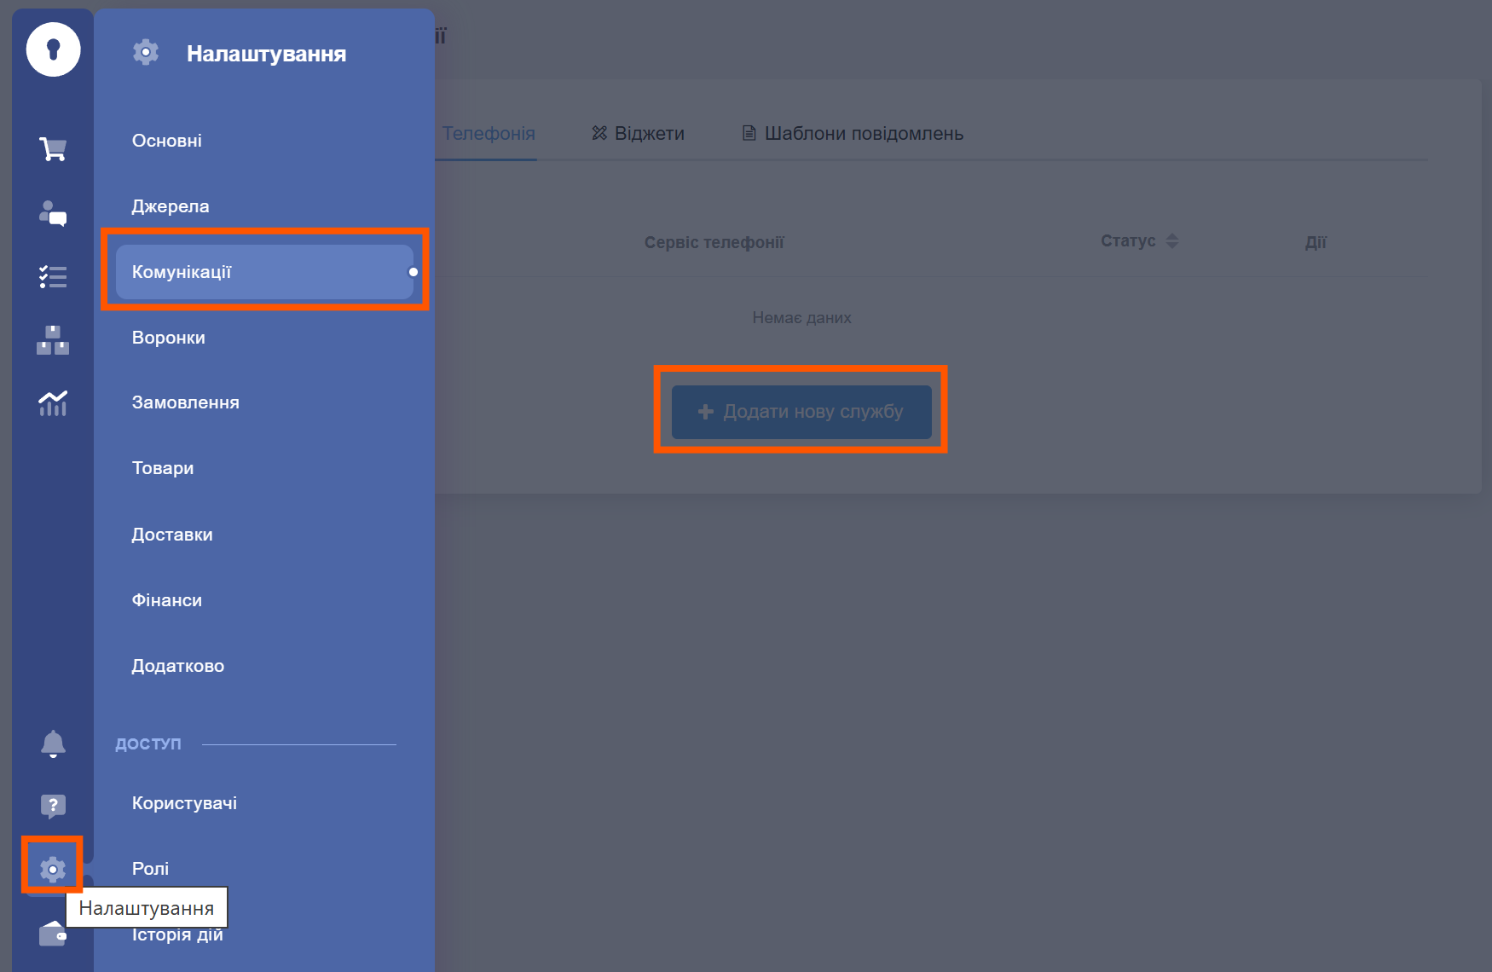1492x972 pixels.
Task: Click the keyhole logo at top
Action: (53, 49)
